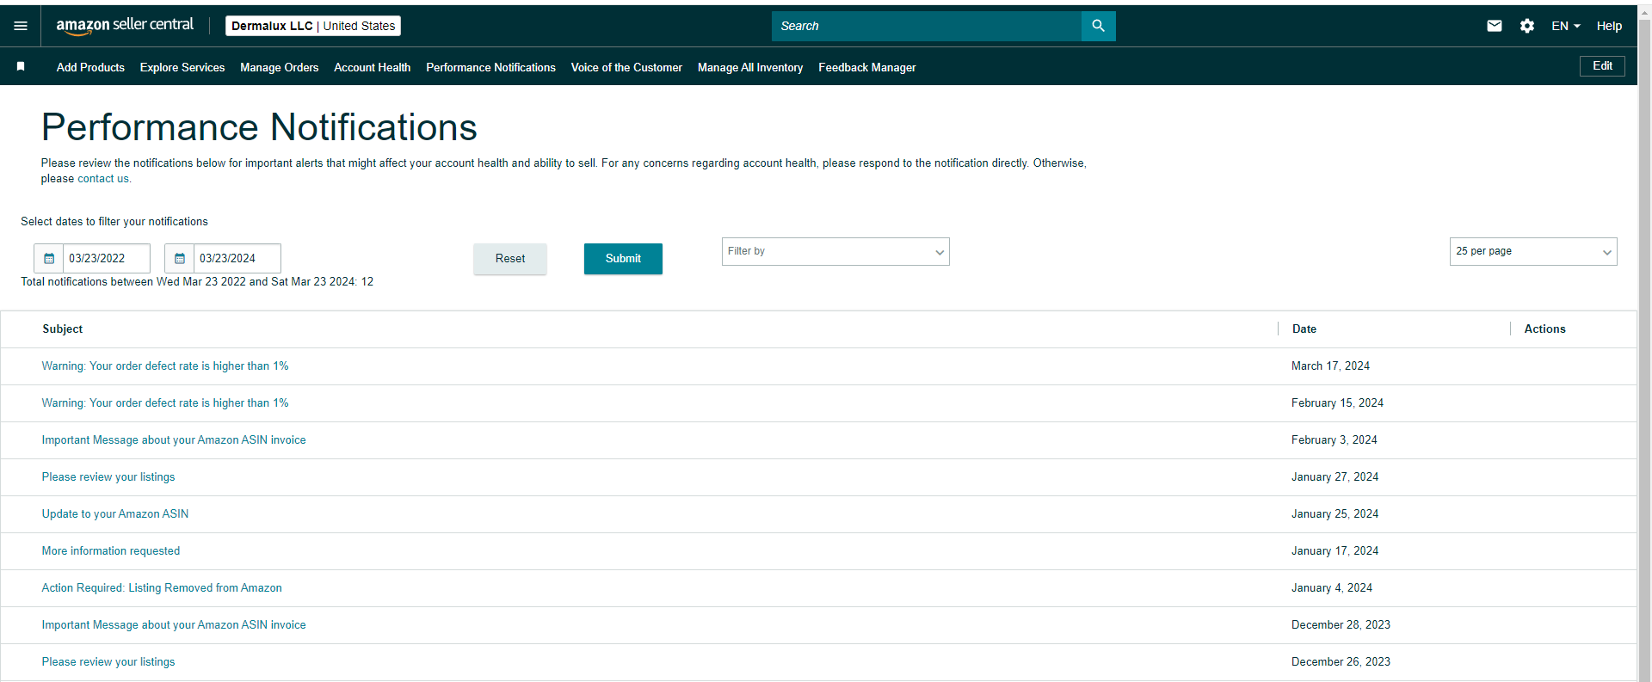The width and height of the screenshot is (1652, 682).
Task: Click the Date column header
Action: point(1304,329)
